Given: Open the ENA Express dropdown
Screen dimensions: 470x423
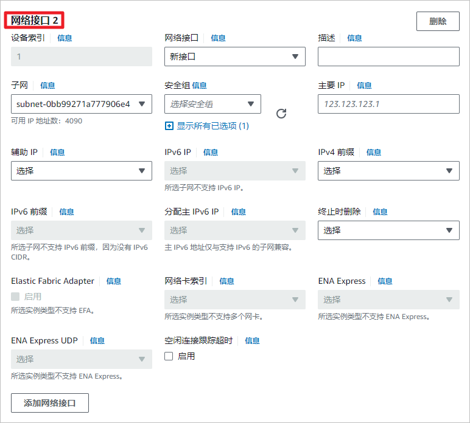Looking at the screenshot, I should click(x=388, y=300).
